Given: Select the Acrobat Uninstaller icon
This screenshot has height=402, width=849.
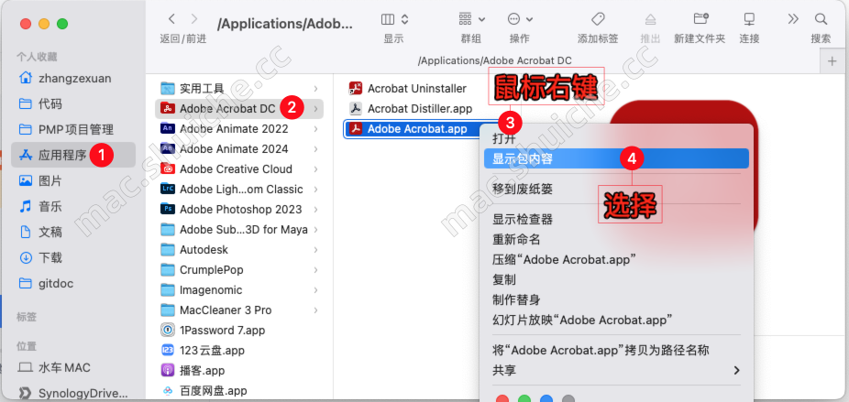Looking at the screenshot, I should pyautogui.click(x=356, y=88).
